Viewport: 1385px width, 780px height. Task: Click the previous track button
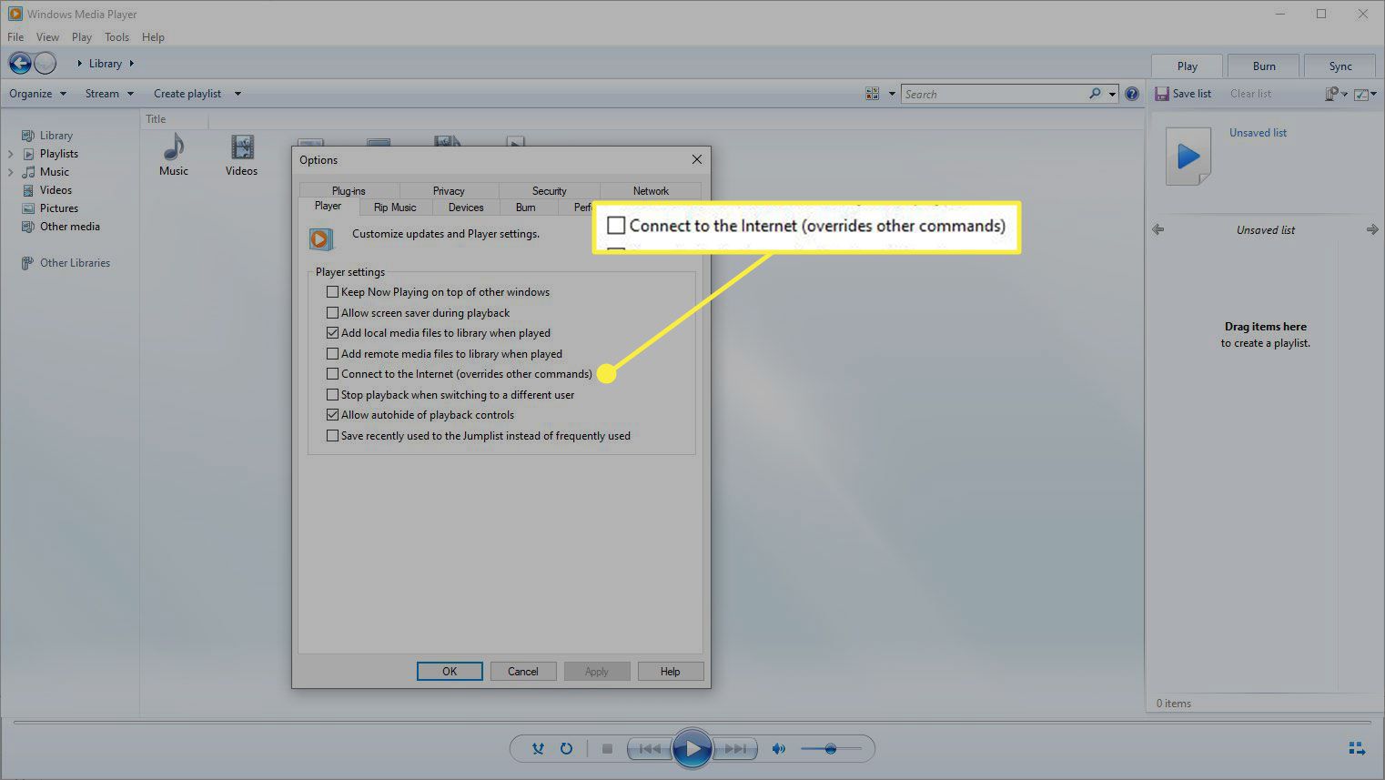pyautogui.click(x=650, y=748)
